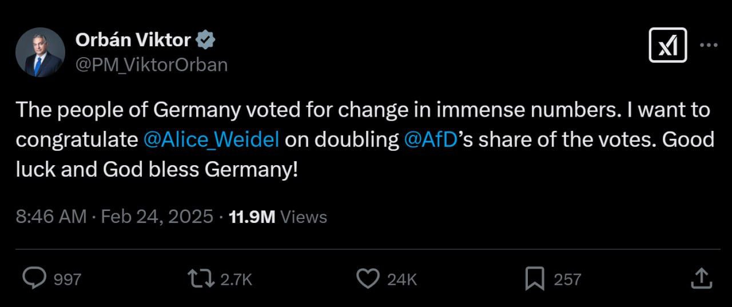Click the 257 bookmarks count
The height and width of the screenshot is (307, 732).
pyautogui.click(x=567, y=280)
